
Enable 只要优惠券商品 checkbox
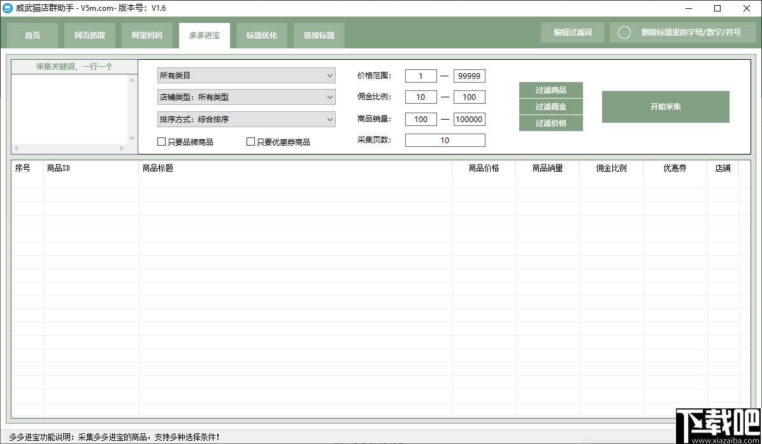pyautogui.click(x=251, y=142)
